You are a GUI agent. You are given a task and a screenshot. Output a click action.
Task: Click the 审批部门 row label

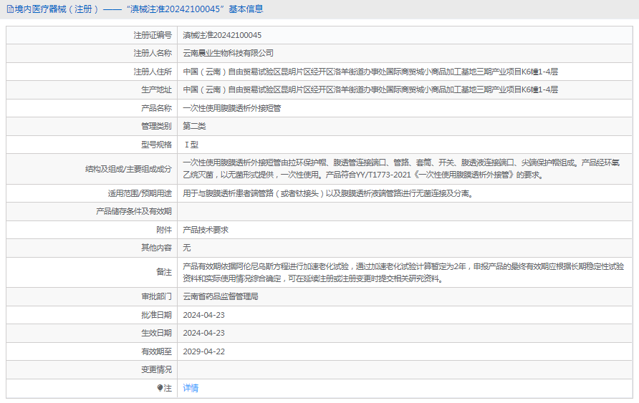coord(156,297)
